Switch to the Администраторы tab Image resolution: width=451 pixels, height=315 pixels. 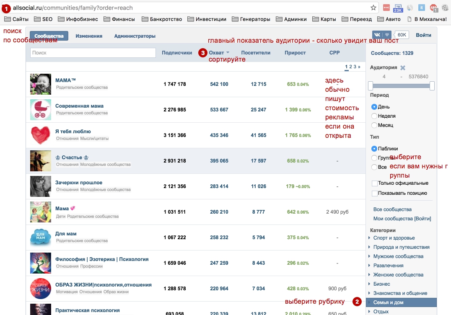click(x=135, y=36)
